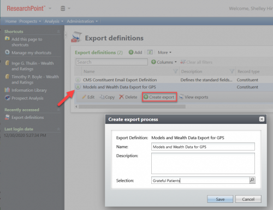
Task: Click Add this page to shortcuts
Action: (27, 42)
